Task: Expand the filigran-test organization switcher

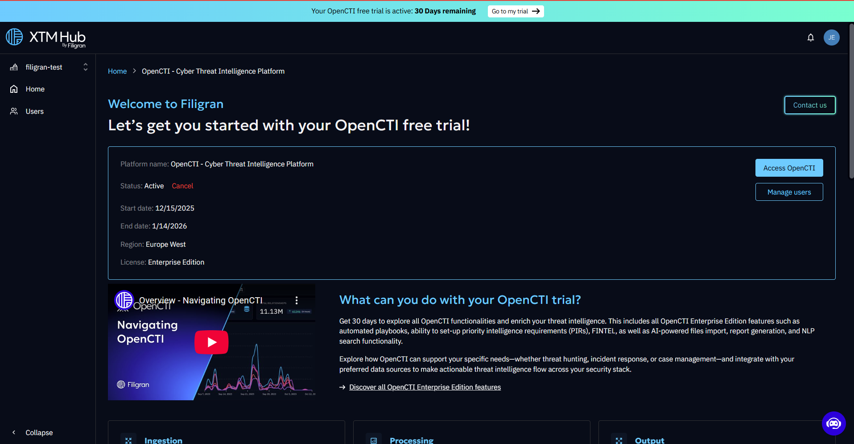Action: (85, 67)
